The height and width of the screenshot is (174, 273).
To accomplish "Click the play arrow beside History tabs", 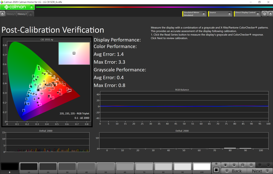I will click(x=2, y=14).
